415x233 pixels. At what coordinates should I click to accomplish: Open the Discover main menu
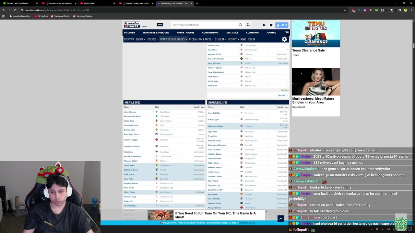point(129,33)
